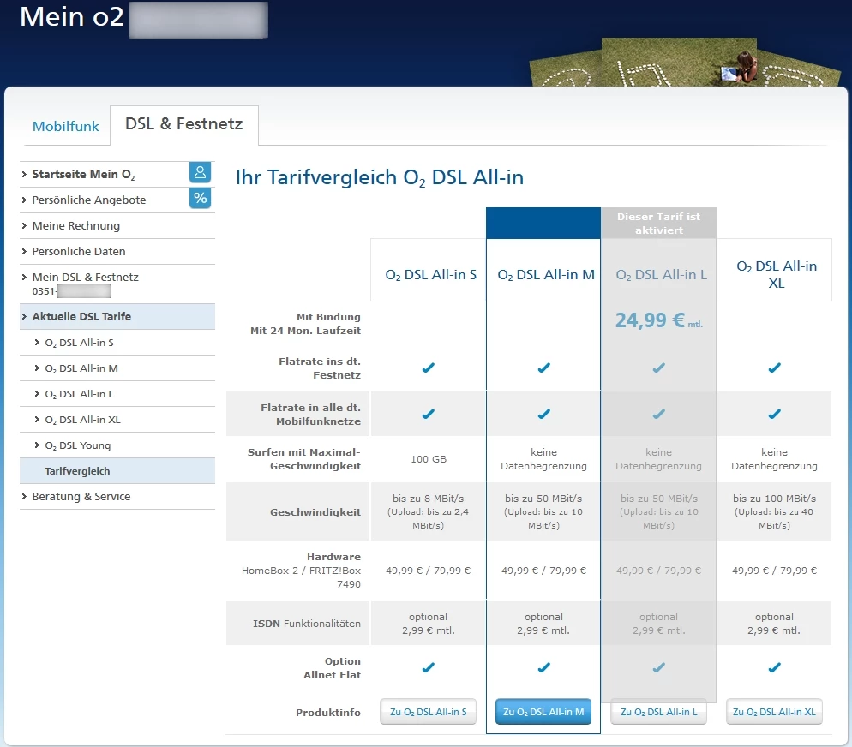Image resolution: width=852 pixels, height=747 pixels.
Task: Open sidebar item O2 DSL Young
Action: point(77,445)
